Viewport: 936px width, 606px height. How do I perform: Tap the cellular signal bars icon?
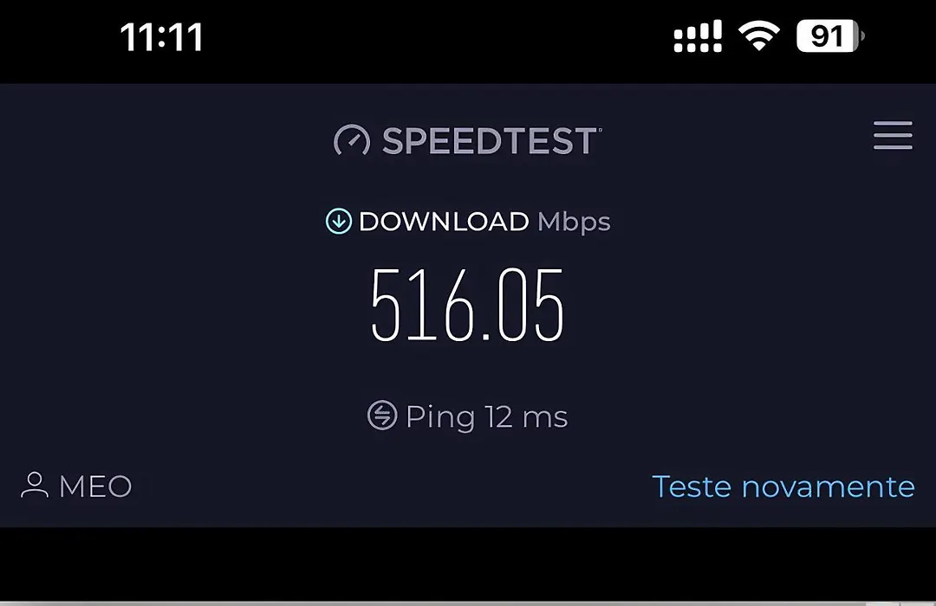click(697, 35)
